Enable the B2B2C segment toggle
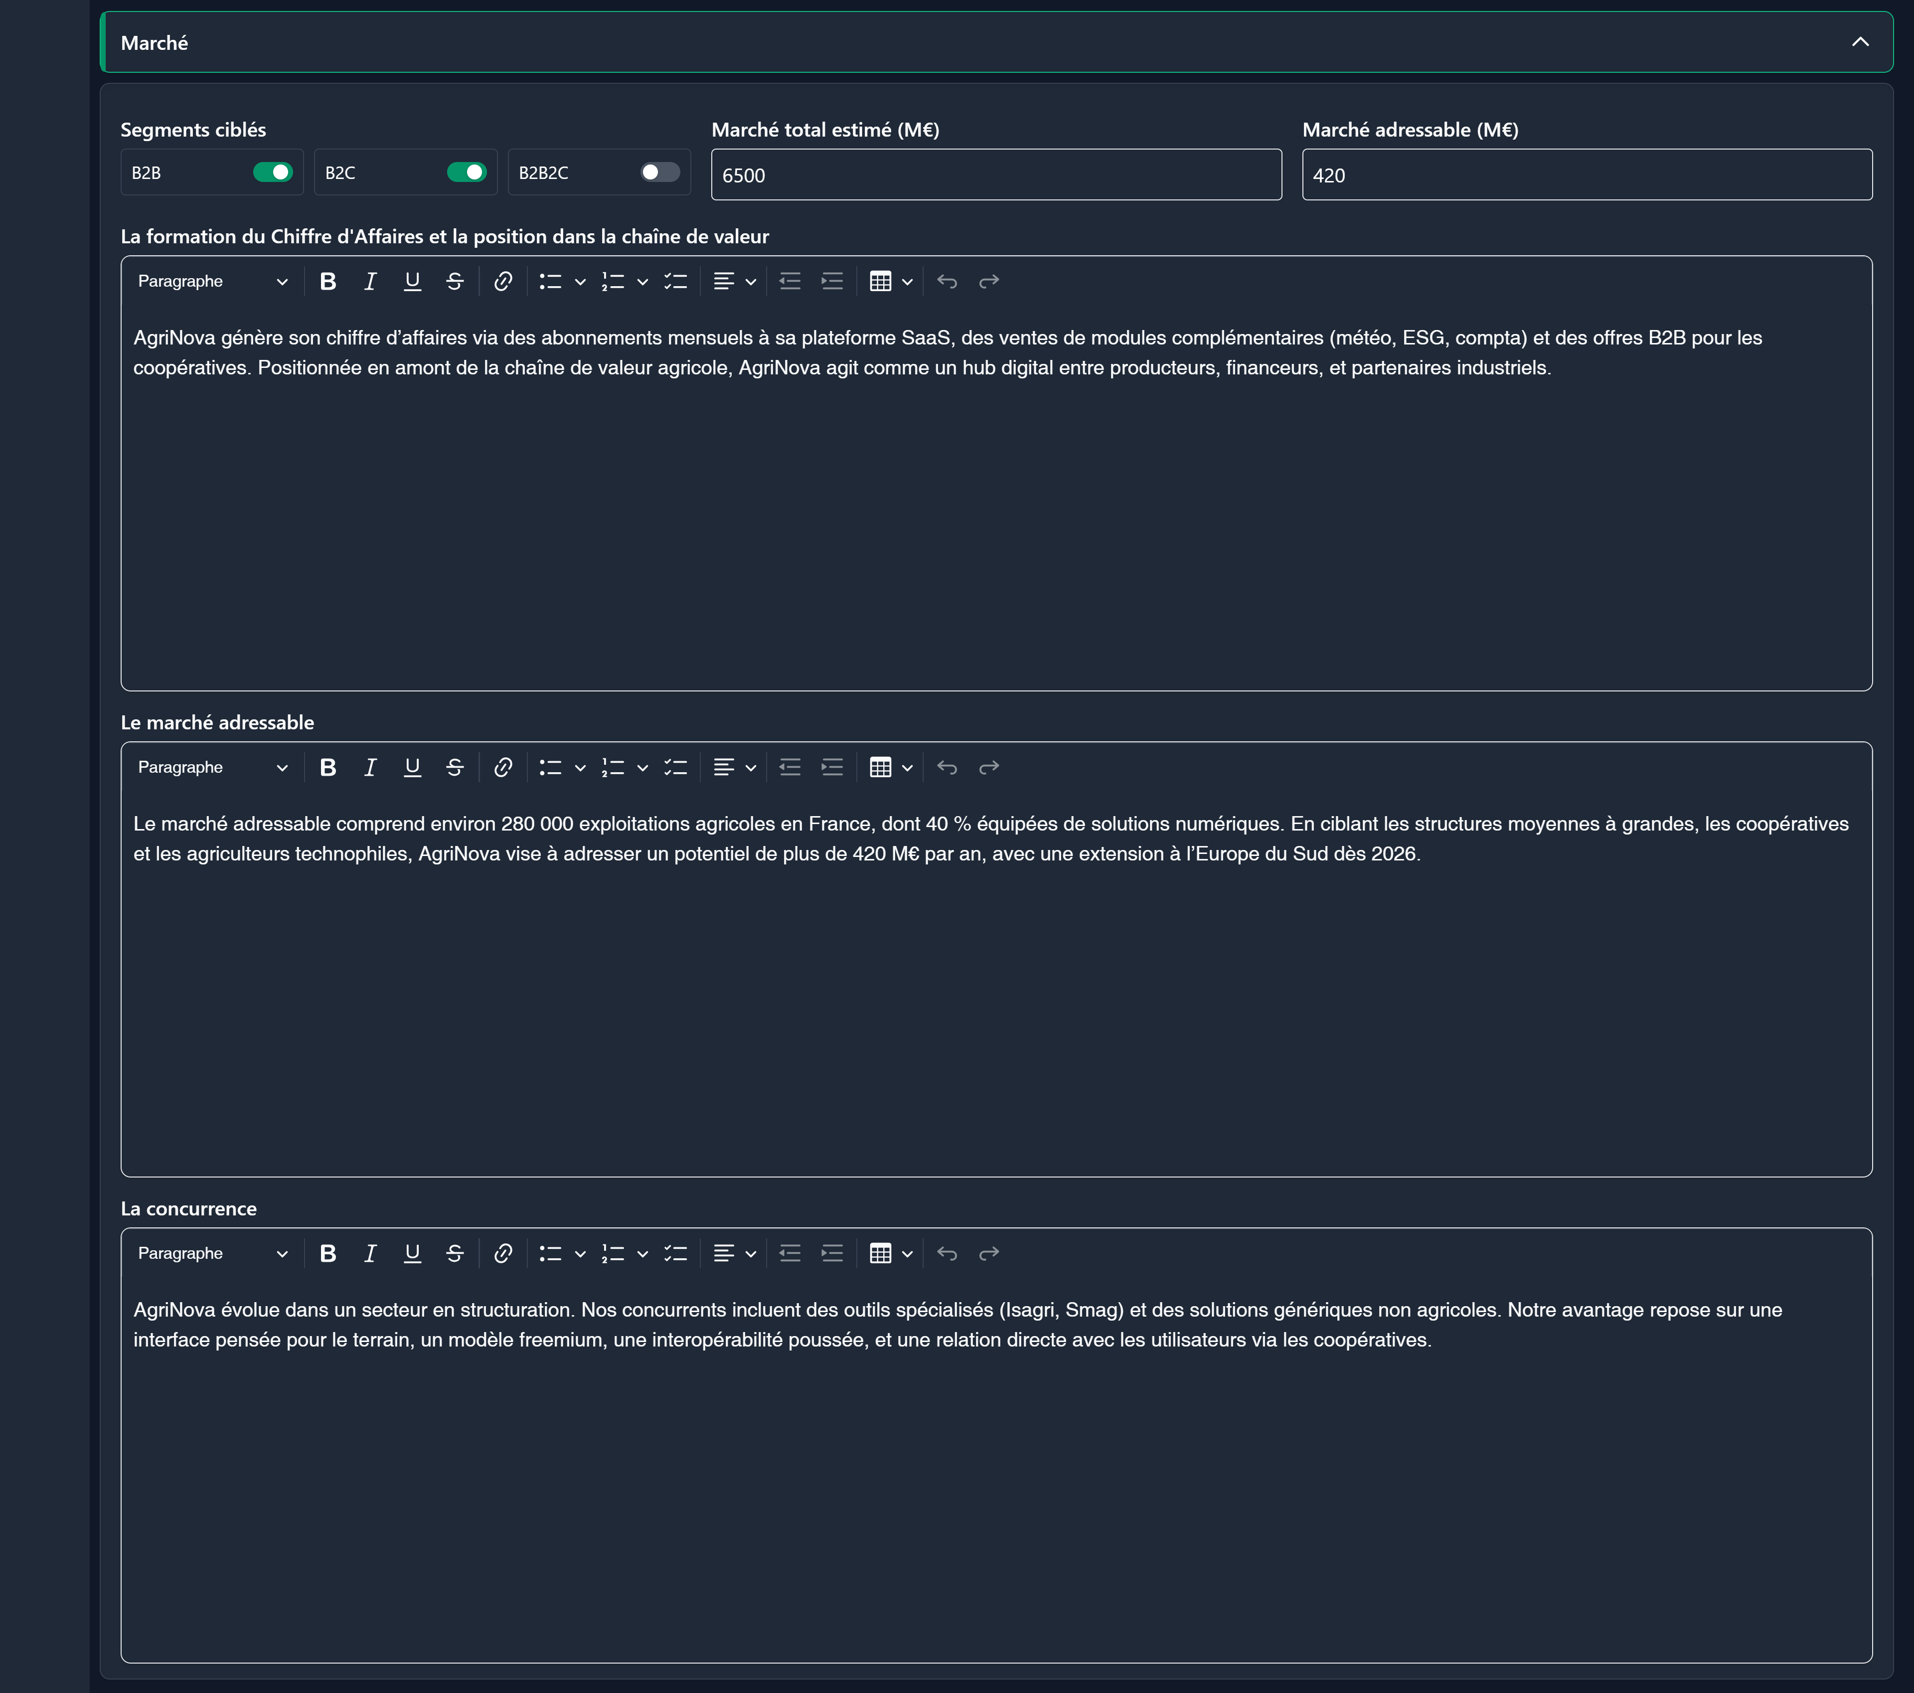Image resolution: width=1914 pixels, height=1693 pixels. (x=659, y=172)
